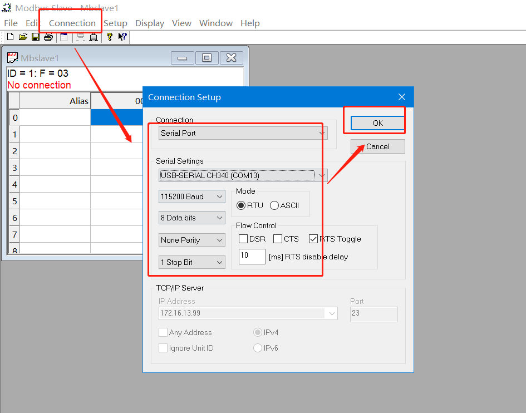526x413 pixels.
Task: Click the RTS disable delay input field
Action: [x=252, y=257]
